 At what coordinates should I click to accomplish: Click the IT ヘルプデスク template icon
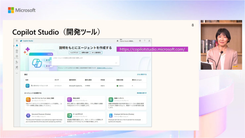(x=70, y=115)
